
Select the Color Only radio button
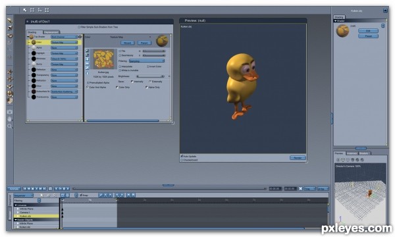click(117, 87)
